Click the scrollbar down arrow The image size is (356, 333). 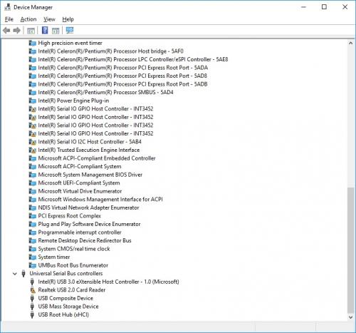point(350,317)
